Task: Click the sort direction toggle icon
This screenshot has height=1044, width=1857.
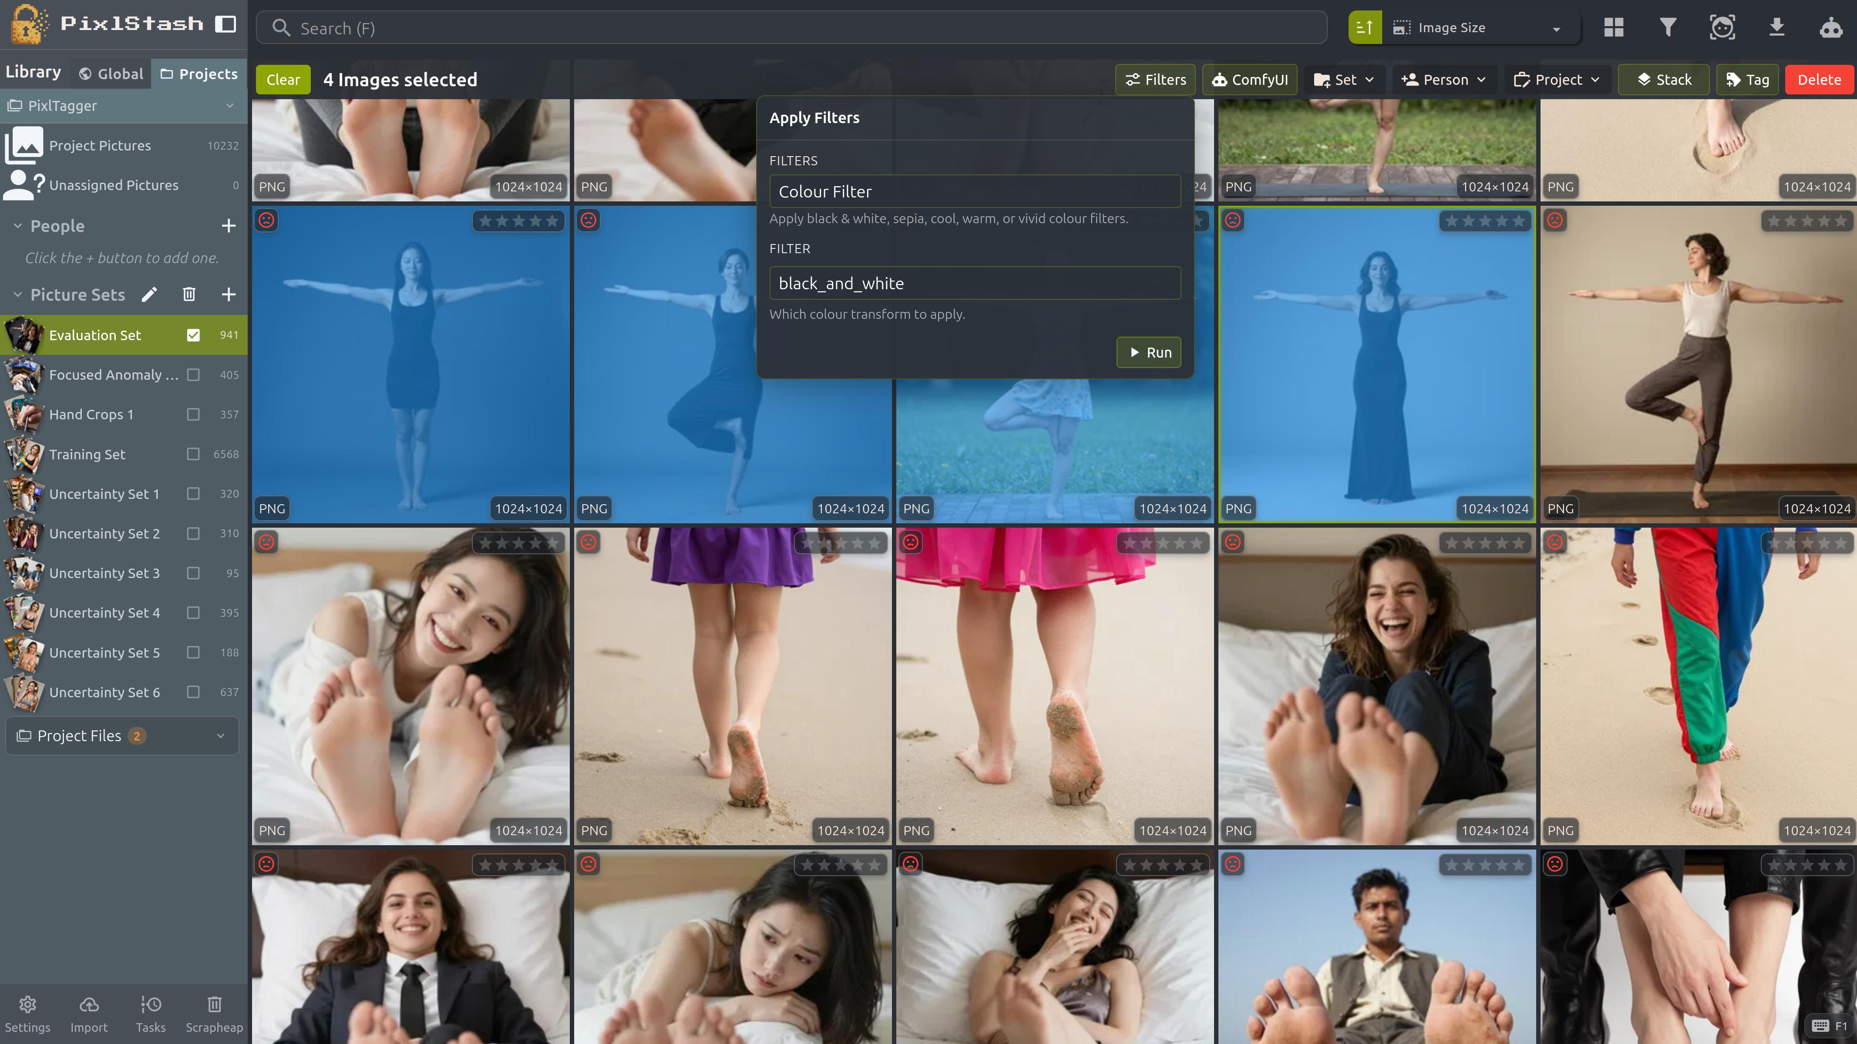Action: pos(1364,28)
